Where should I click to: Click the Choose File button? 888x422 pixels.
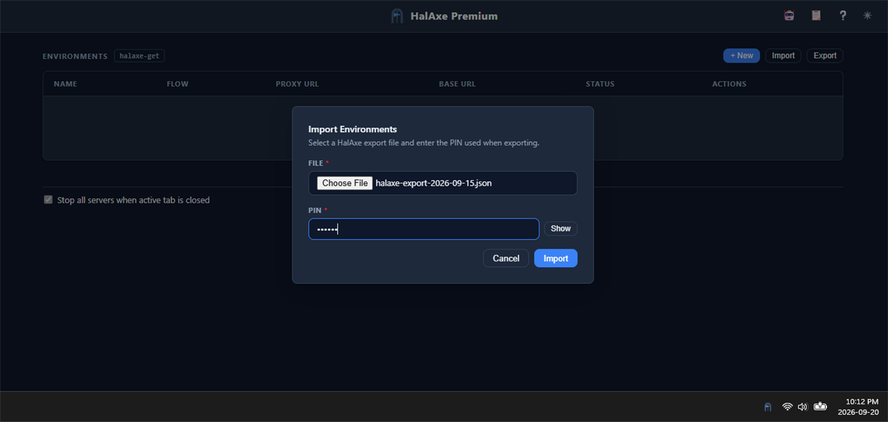[x=345, y=183]
